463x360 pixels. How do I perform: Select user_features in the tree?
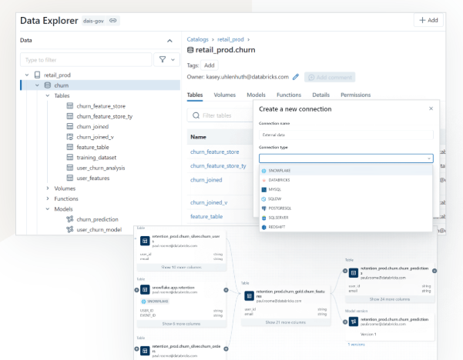93,178
